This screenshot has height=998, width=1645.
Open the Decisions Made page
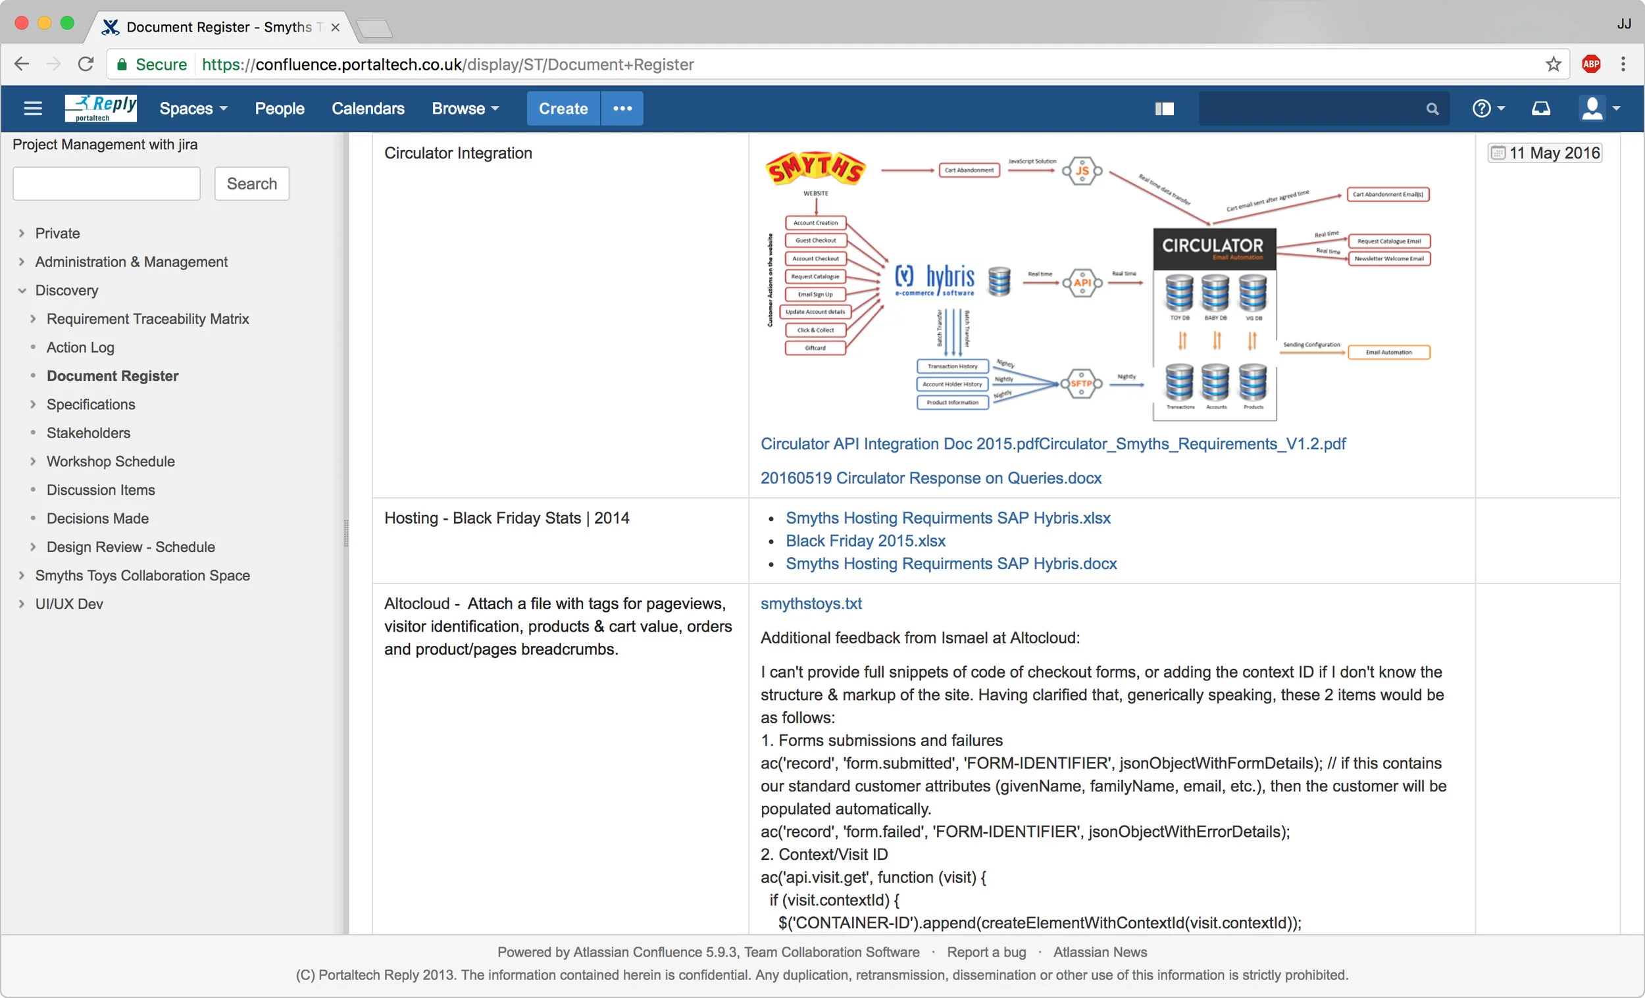point(98,518)
